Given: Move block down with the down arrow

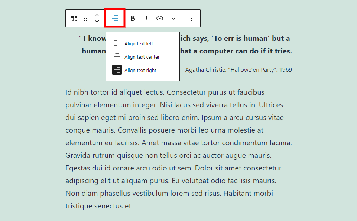Looking at the screenshot, I should pos(97,21).
